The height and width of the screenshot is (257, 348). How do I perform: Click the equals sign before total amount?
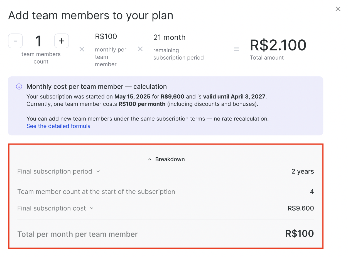236,49
